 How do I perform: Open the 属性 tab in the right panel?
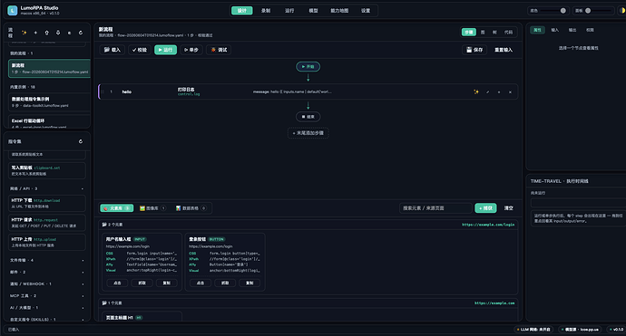point(537,30)
